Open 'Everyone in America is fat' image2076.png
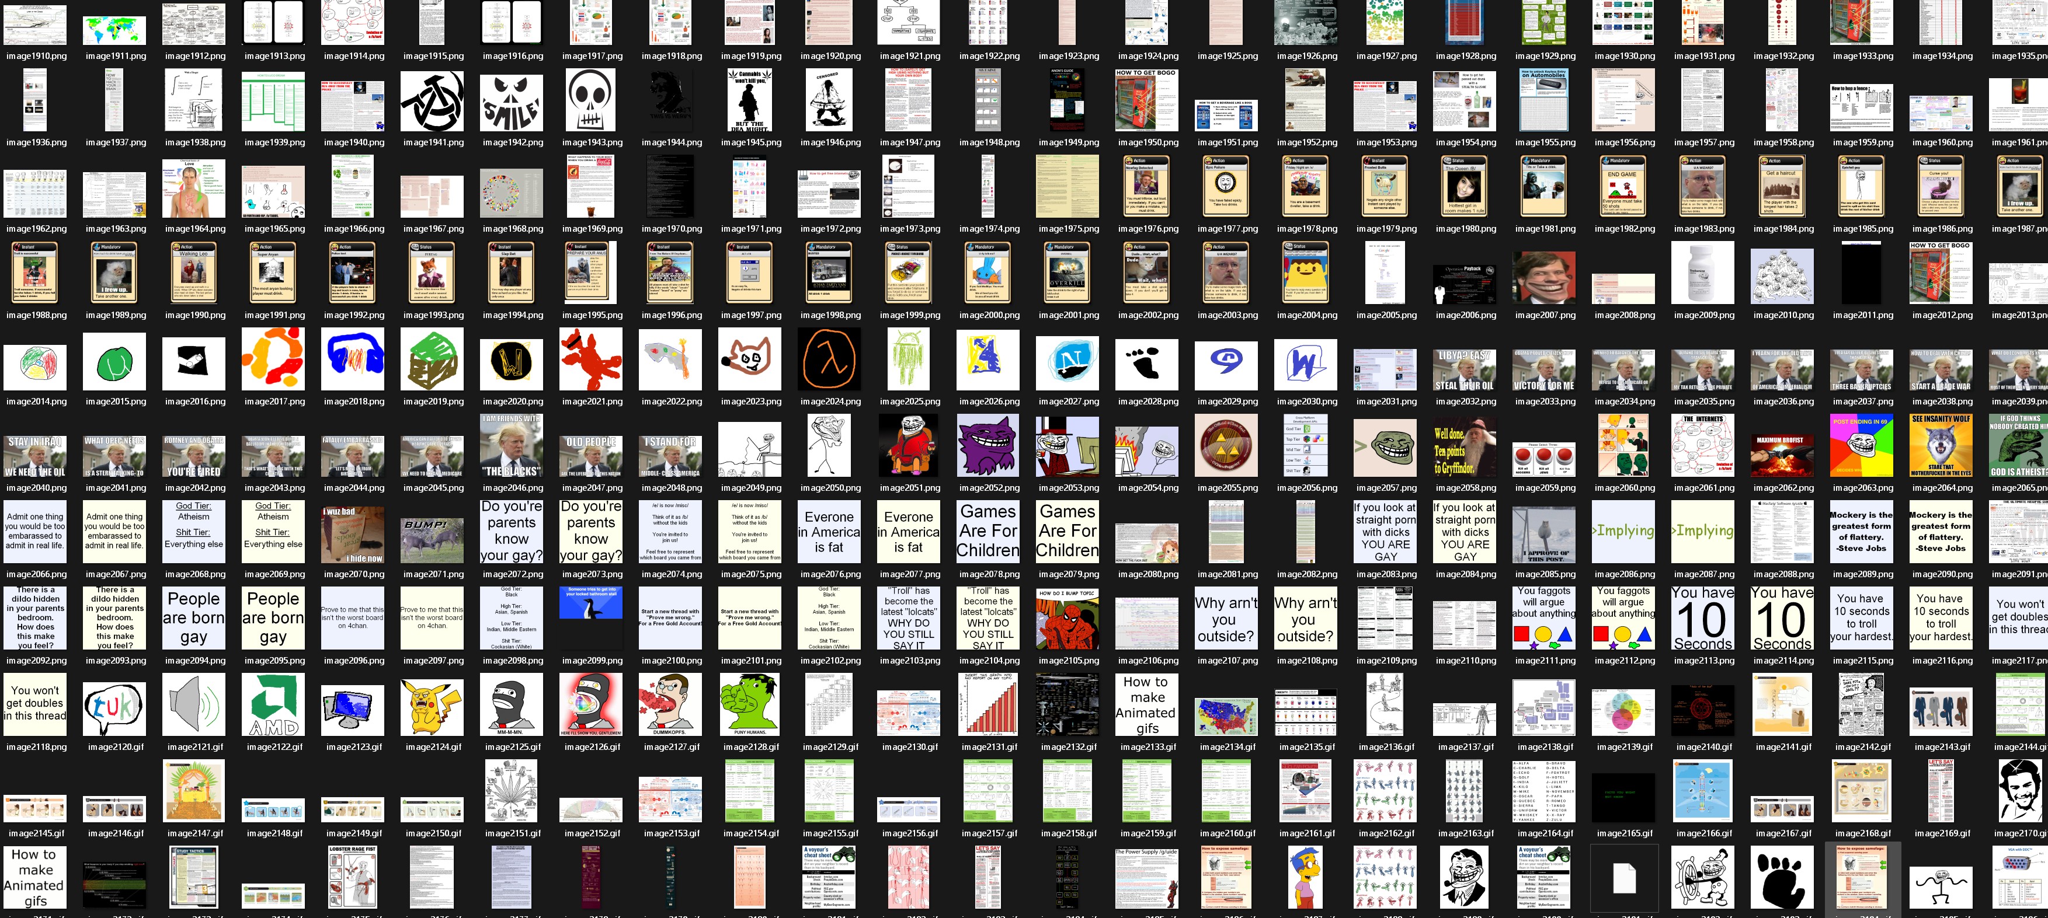The height and width of the screenshot is (918, 2048). pyautogui.click(x=829, y=531)
